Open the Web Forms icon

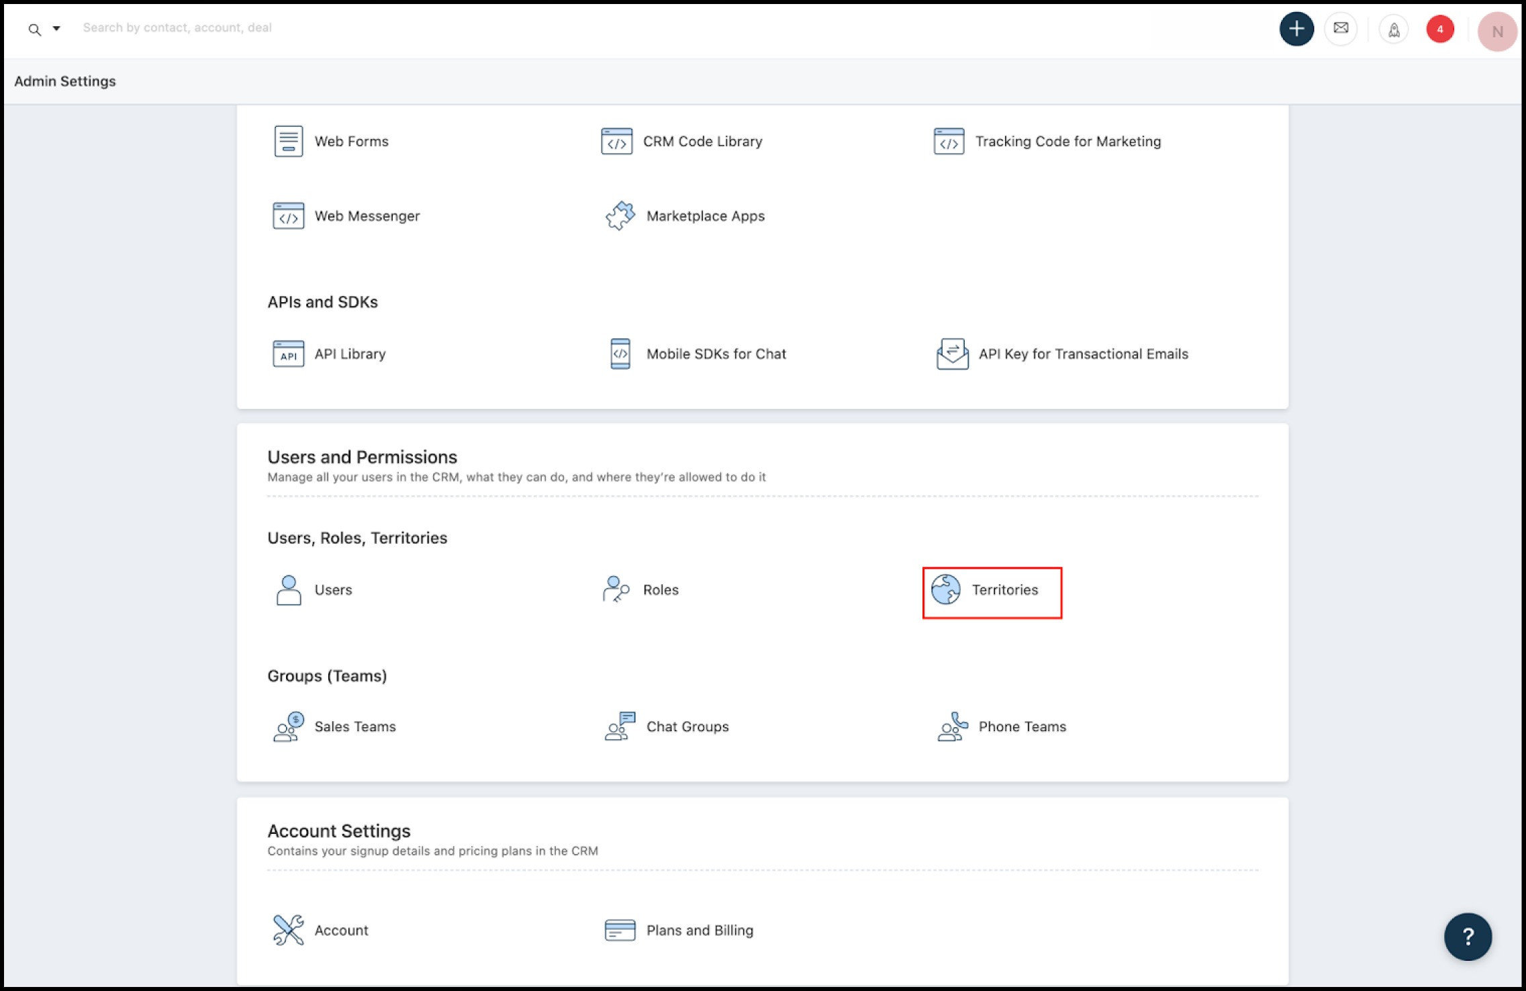(288, 141)
